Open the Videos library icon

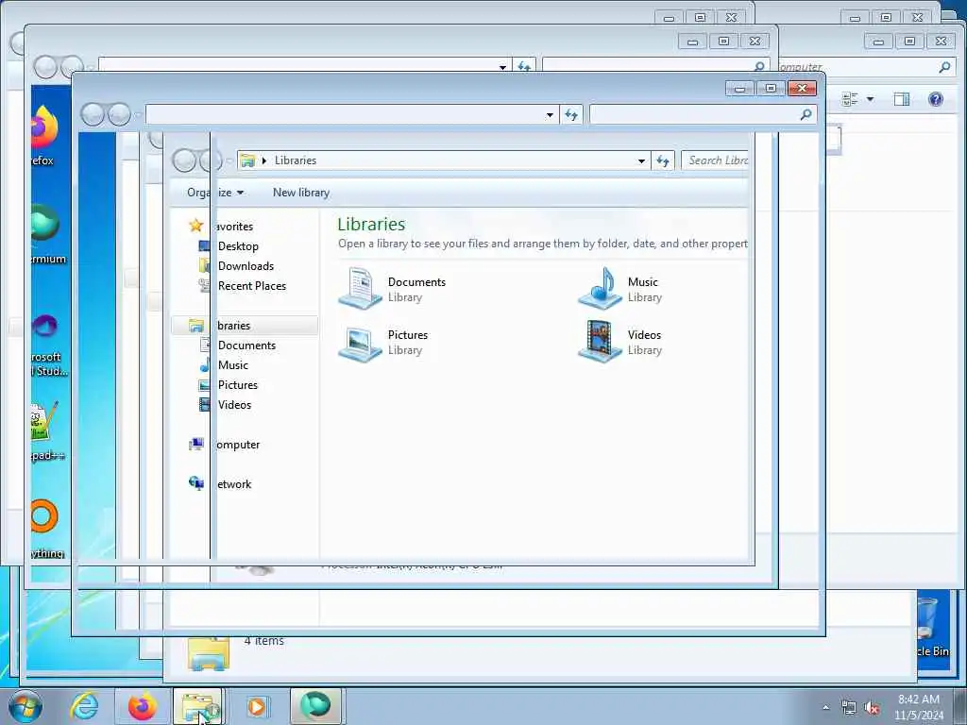tap(600, 342)
